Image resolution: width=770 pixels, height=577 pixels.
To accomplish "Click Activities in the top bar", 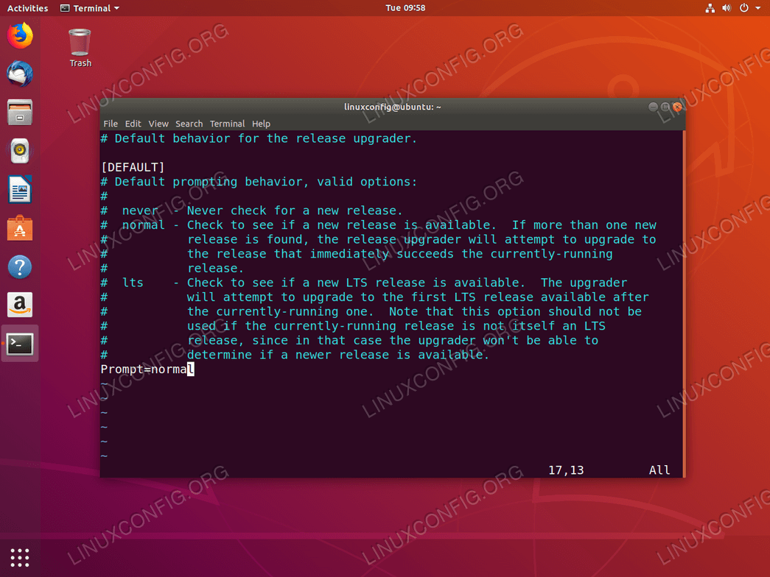I will tap(27, 8).
